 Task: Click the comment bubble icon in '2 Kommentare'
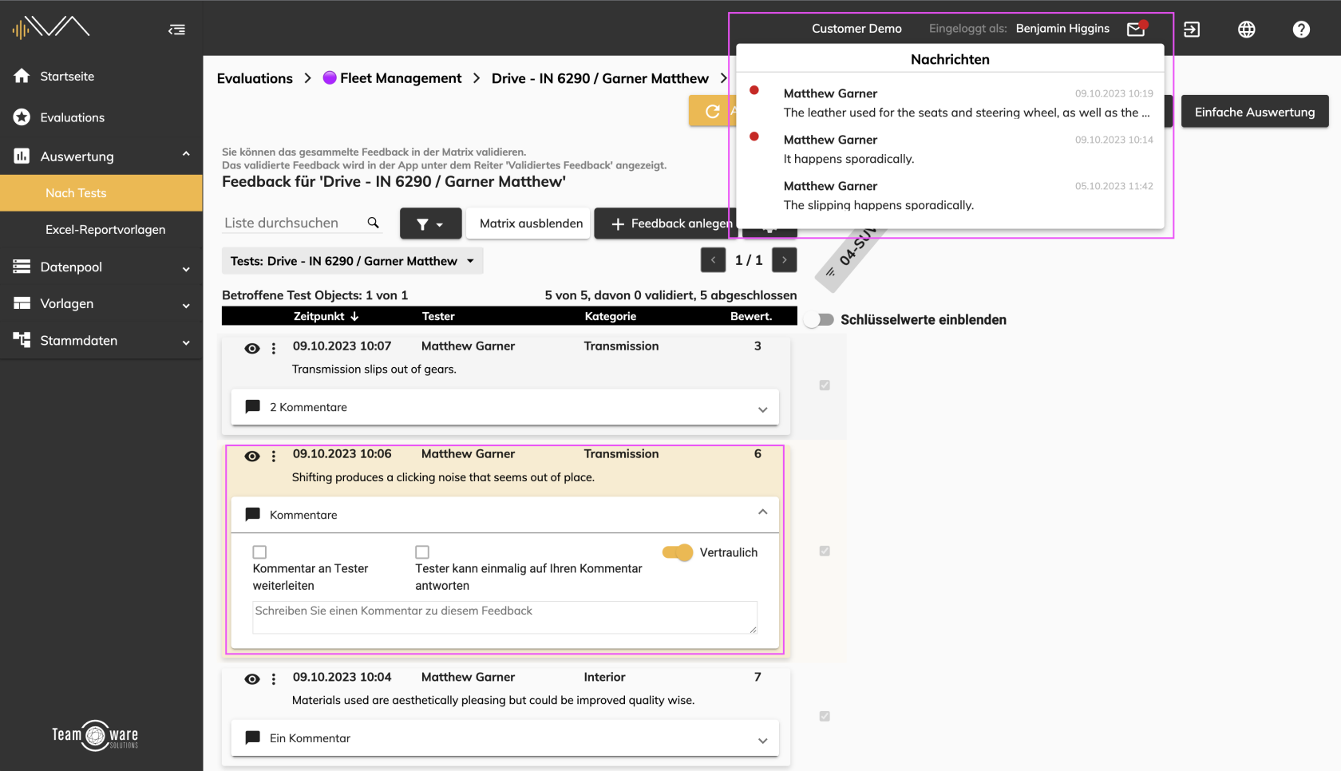252,406
